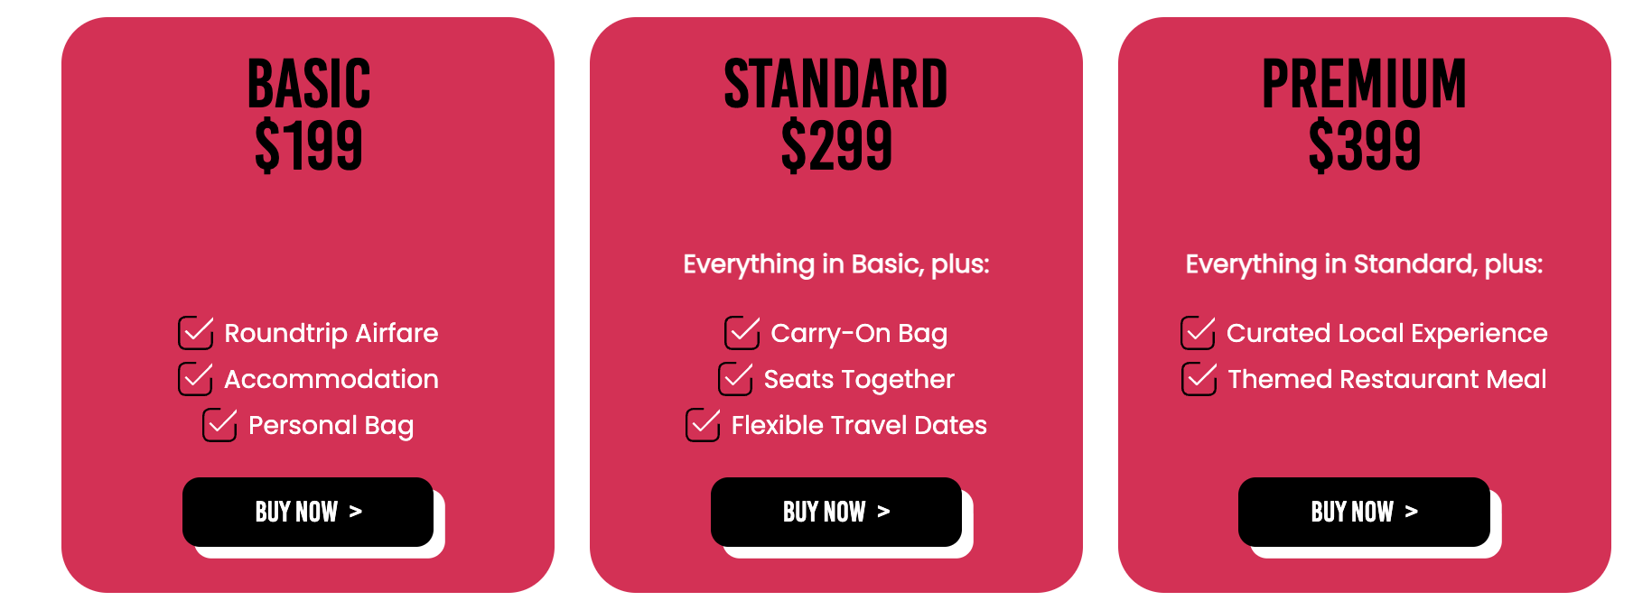Click the 'Everything in Standard, plus:' text

click(1364, 264)
